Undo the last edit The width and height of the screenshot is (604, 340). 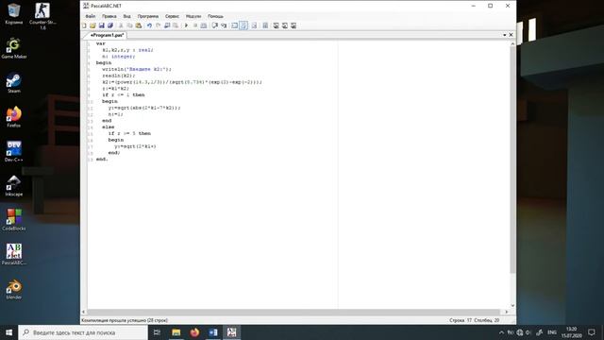[149, 25]
